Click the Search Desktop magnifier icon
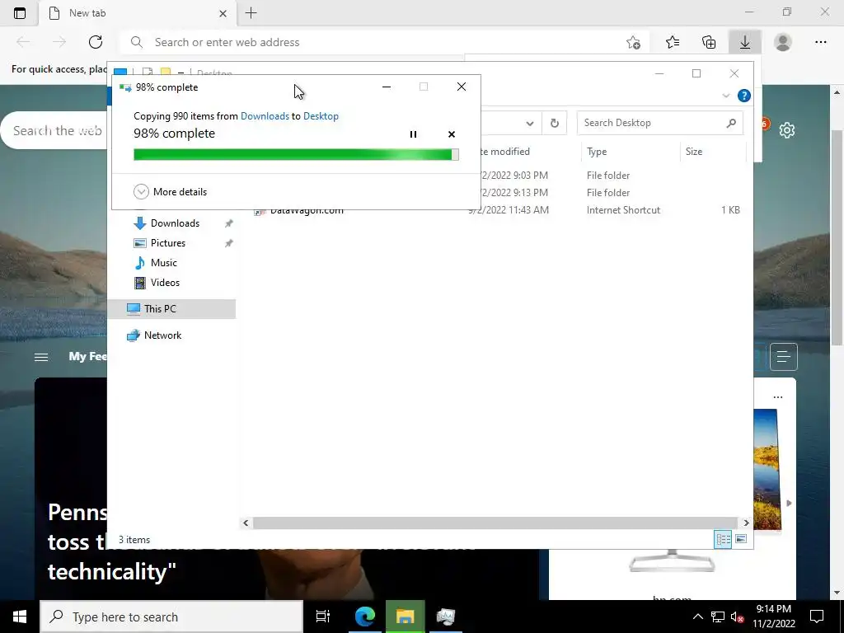 tap(731, 124)
